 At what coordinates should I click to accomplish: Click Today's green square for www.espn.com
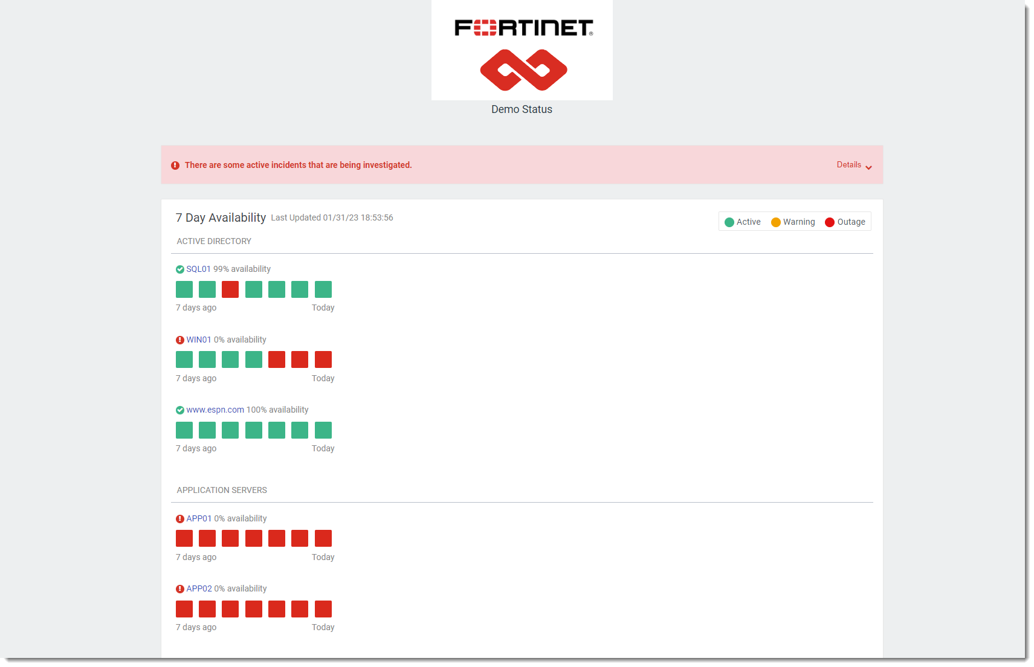(323, 430)
